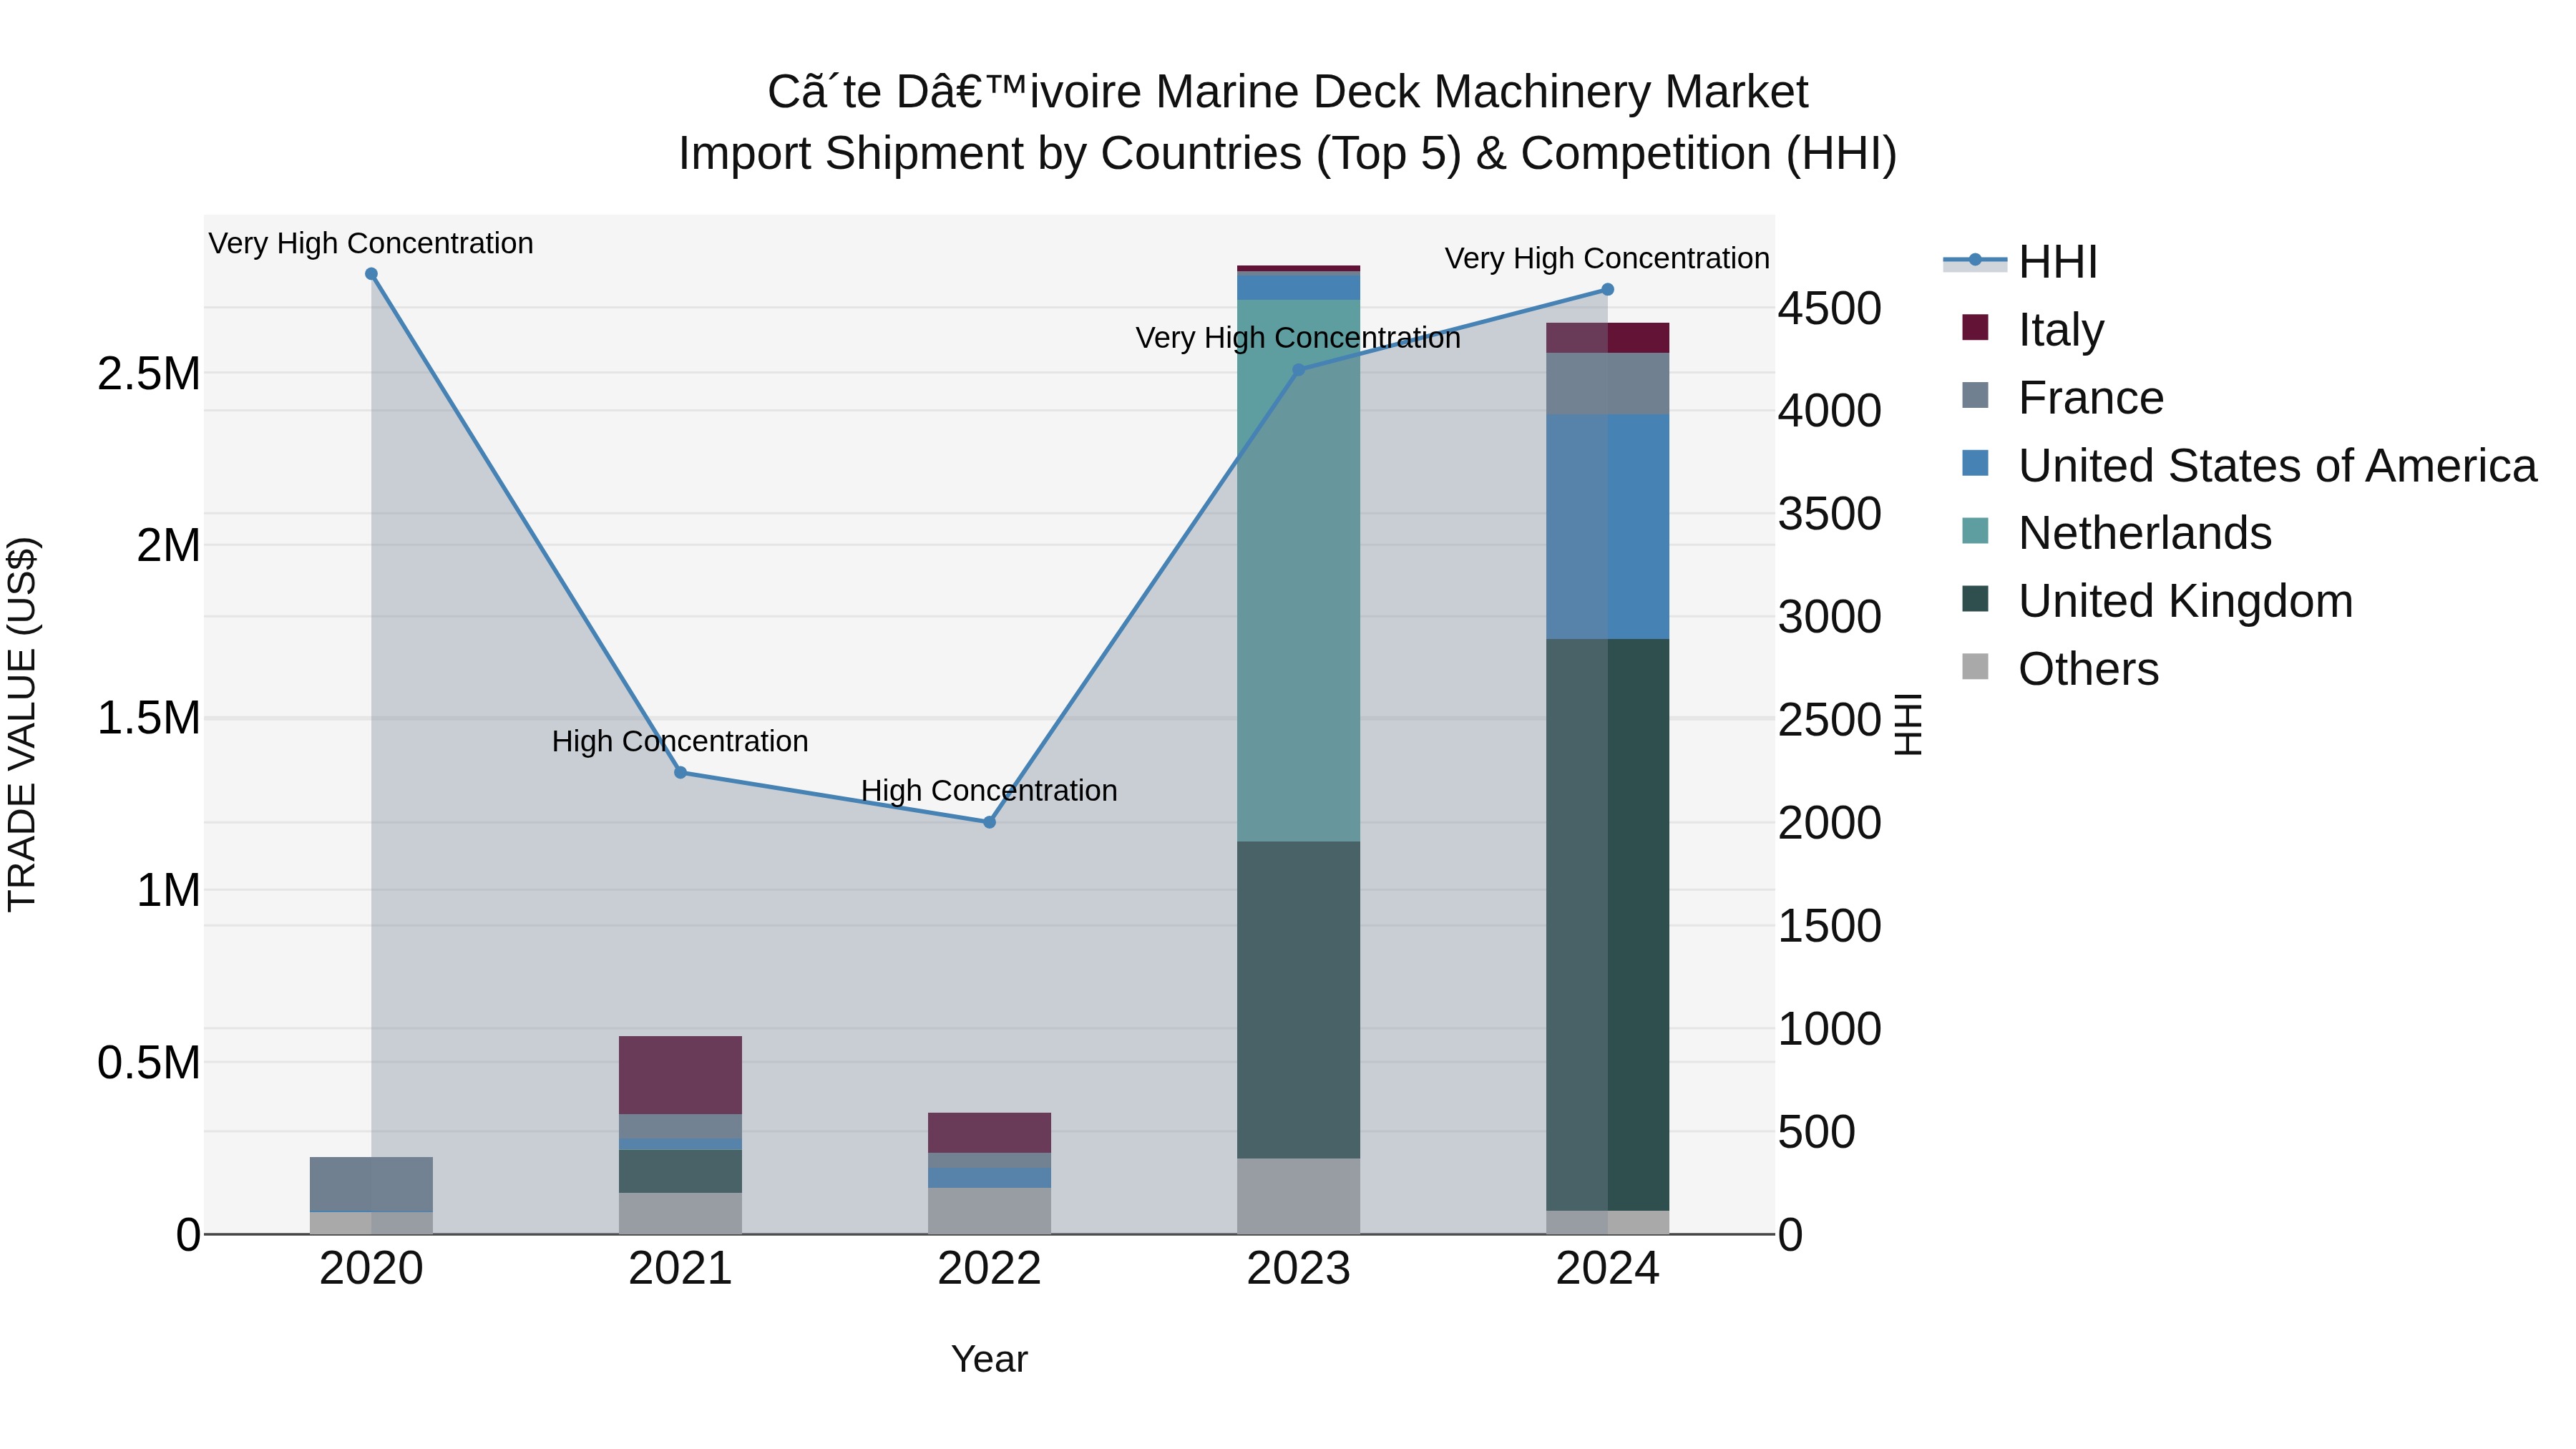
Task: Click the HHI data point for 2021
Action: click(680, 772)
